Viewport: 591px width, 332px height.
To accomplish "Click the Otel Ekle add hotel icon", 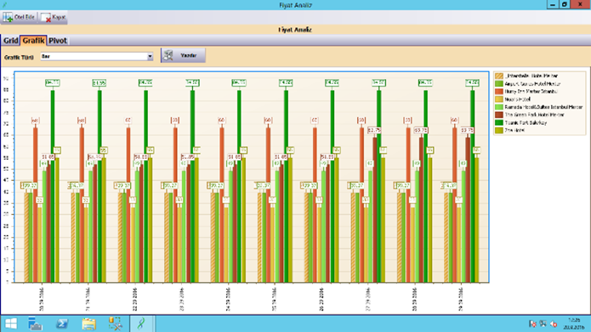I will 8,17.
